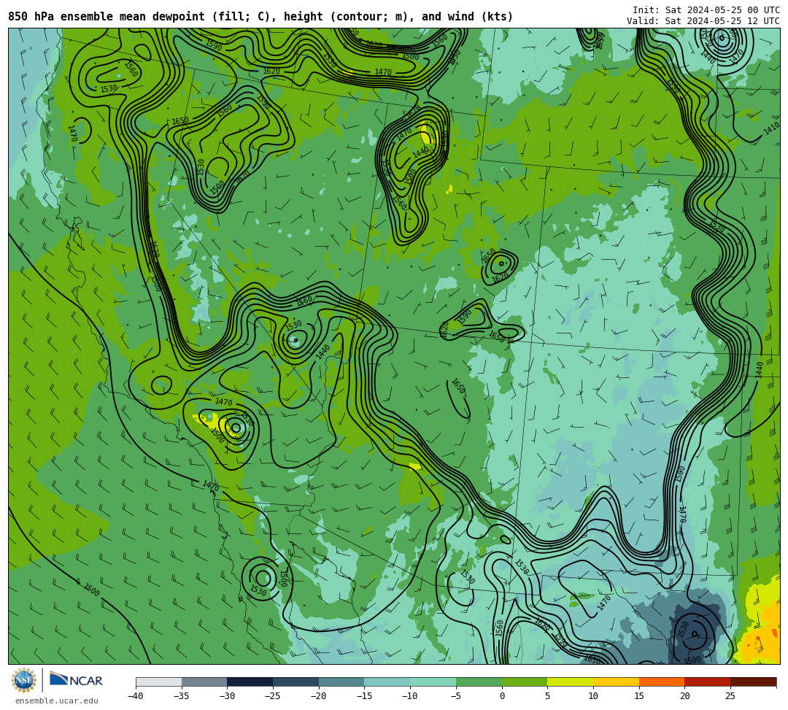
Task: Click the NCAR logo
Action: click(x=76, y=680)
